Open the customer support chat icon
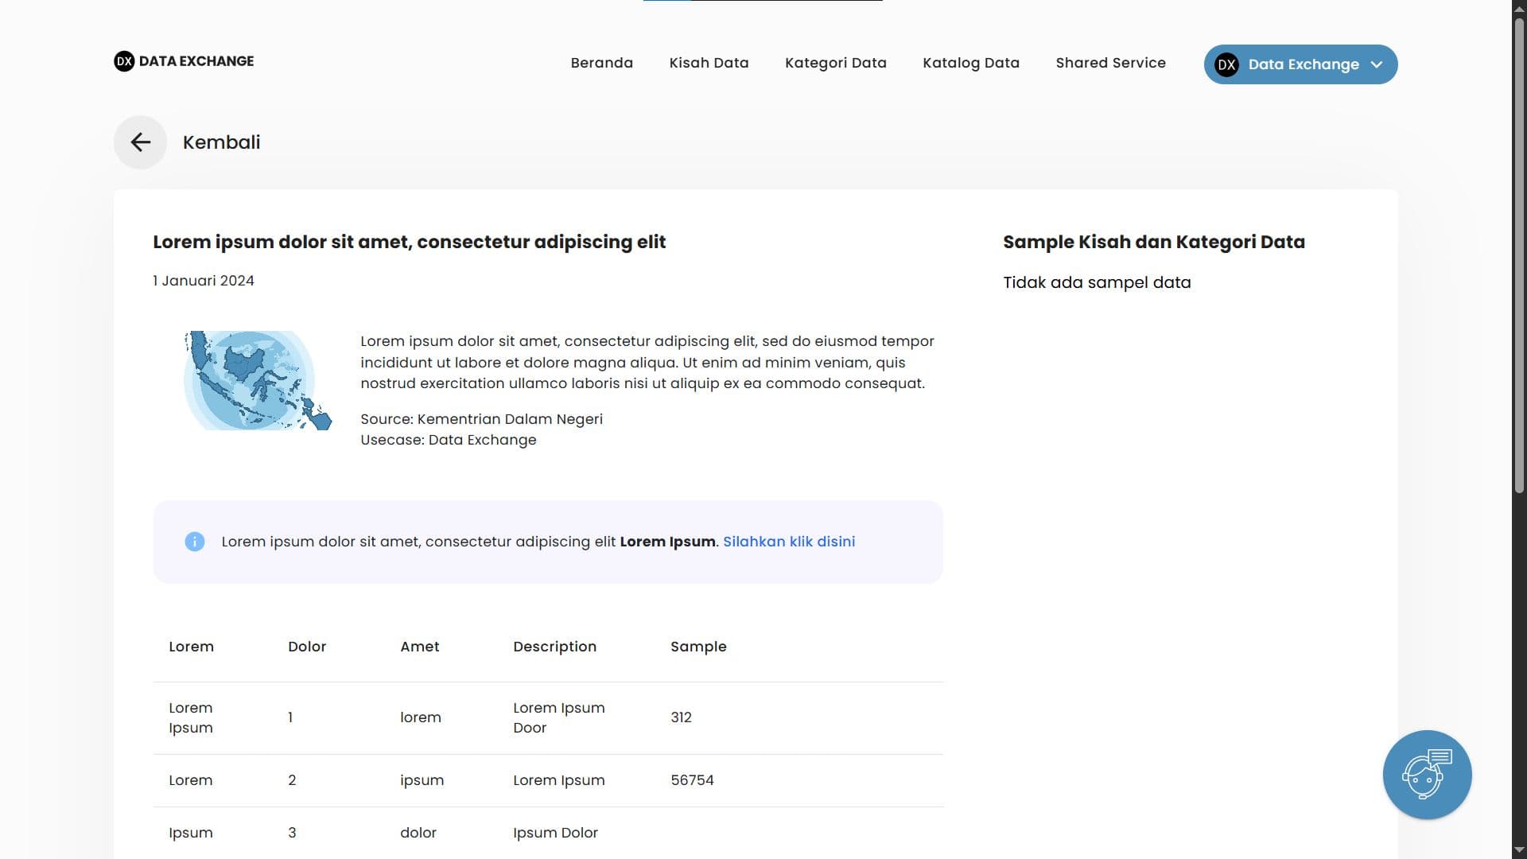This screenshot has height=859, width=1527. [1427, 775]
